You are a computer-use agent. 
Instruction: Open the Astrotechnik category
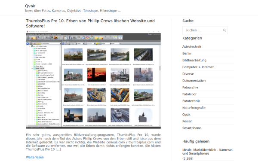click(192, 47)
